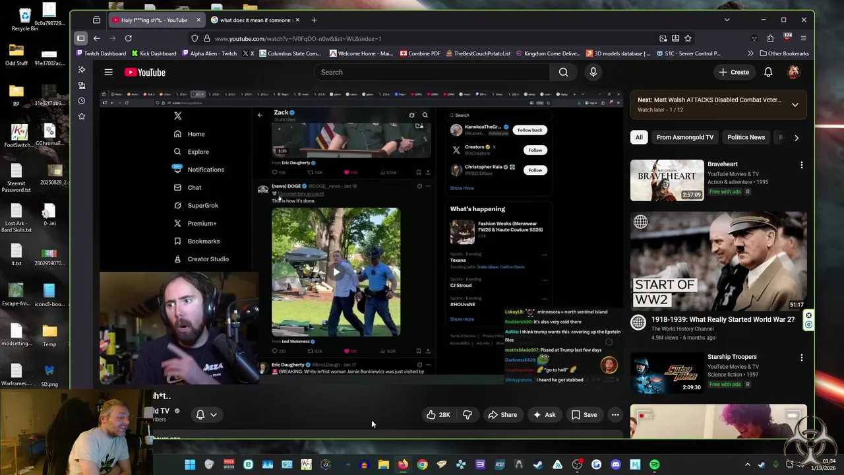Click the YouTube search magnifier button
This screenshot has height=475, width=844.
click(x=563, y=72)
